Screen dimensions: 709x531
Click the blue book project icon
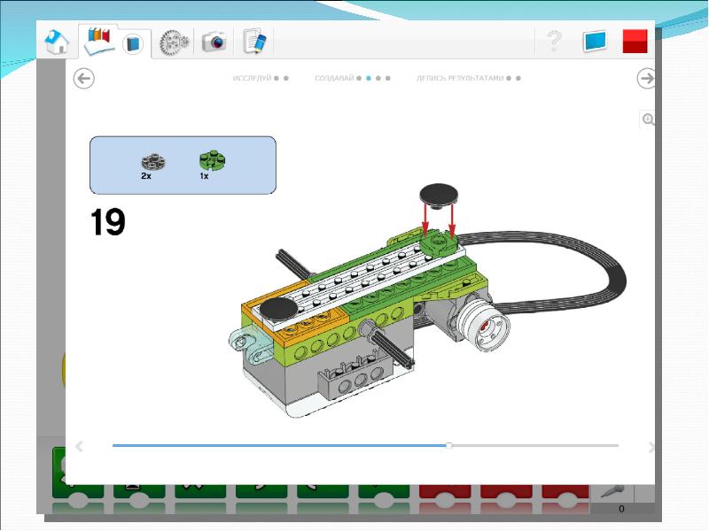point(133,44)
